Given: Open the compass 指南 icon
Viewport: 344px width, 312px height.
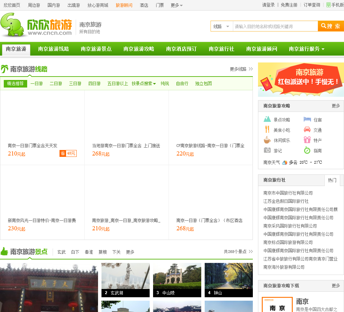Looking at the screenshot, I should click(x=307, y=150).
